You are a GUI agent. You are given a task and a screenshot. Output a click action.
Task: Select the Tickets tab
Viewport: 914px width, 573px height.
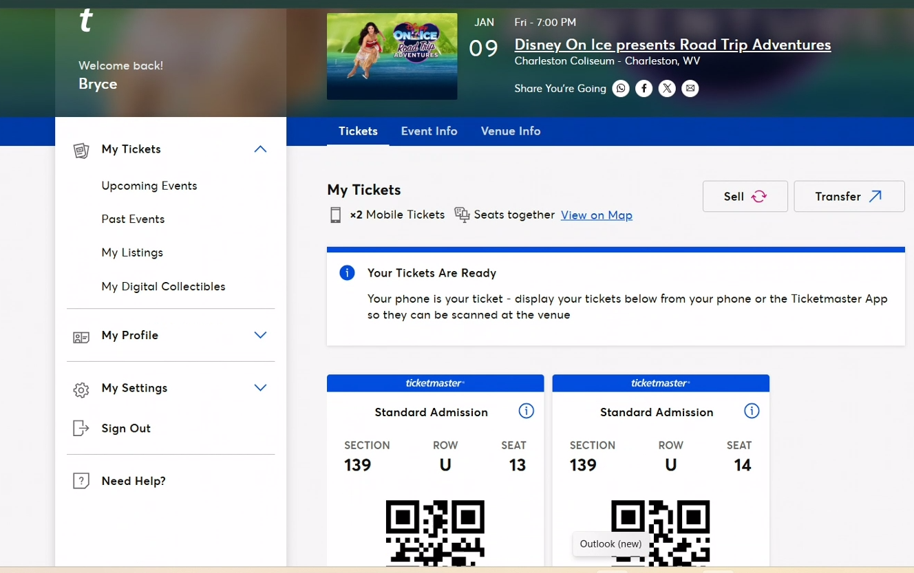358,131
